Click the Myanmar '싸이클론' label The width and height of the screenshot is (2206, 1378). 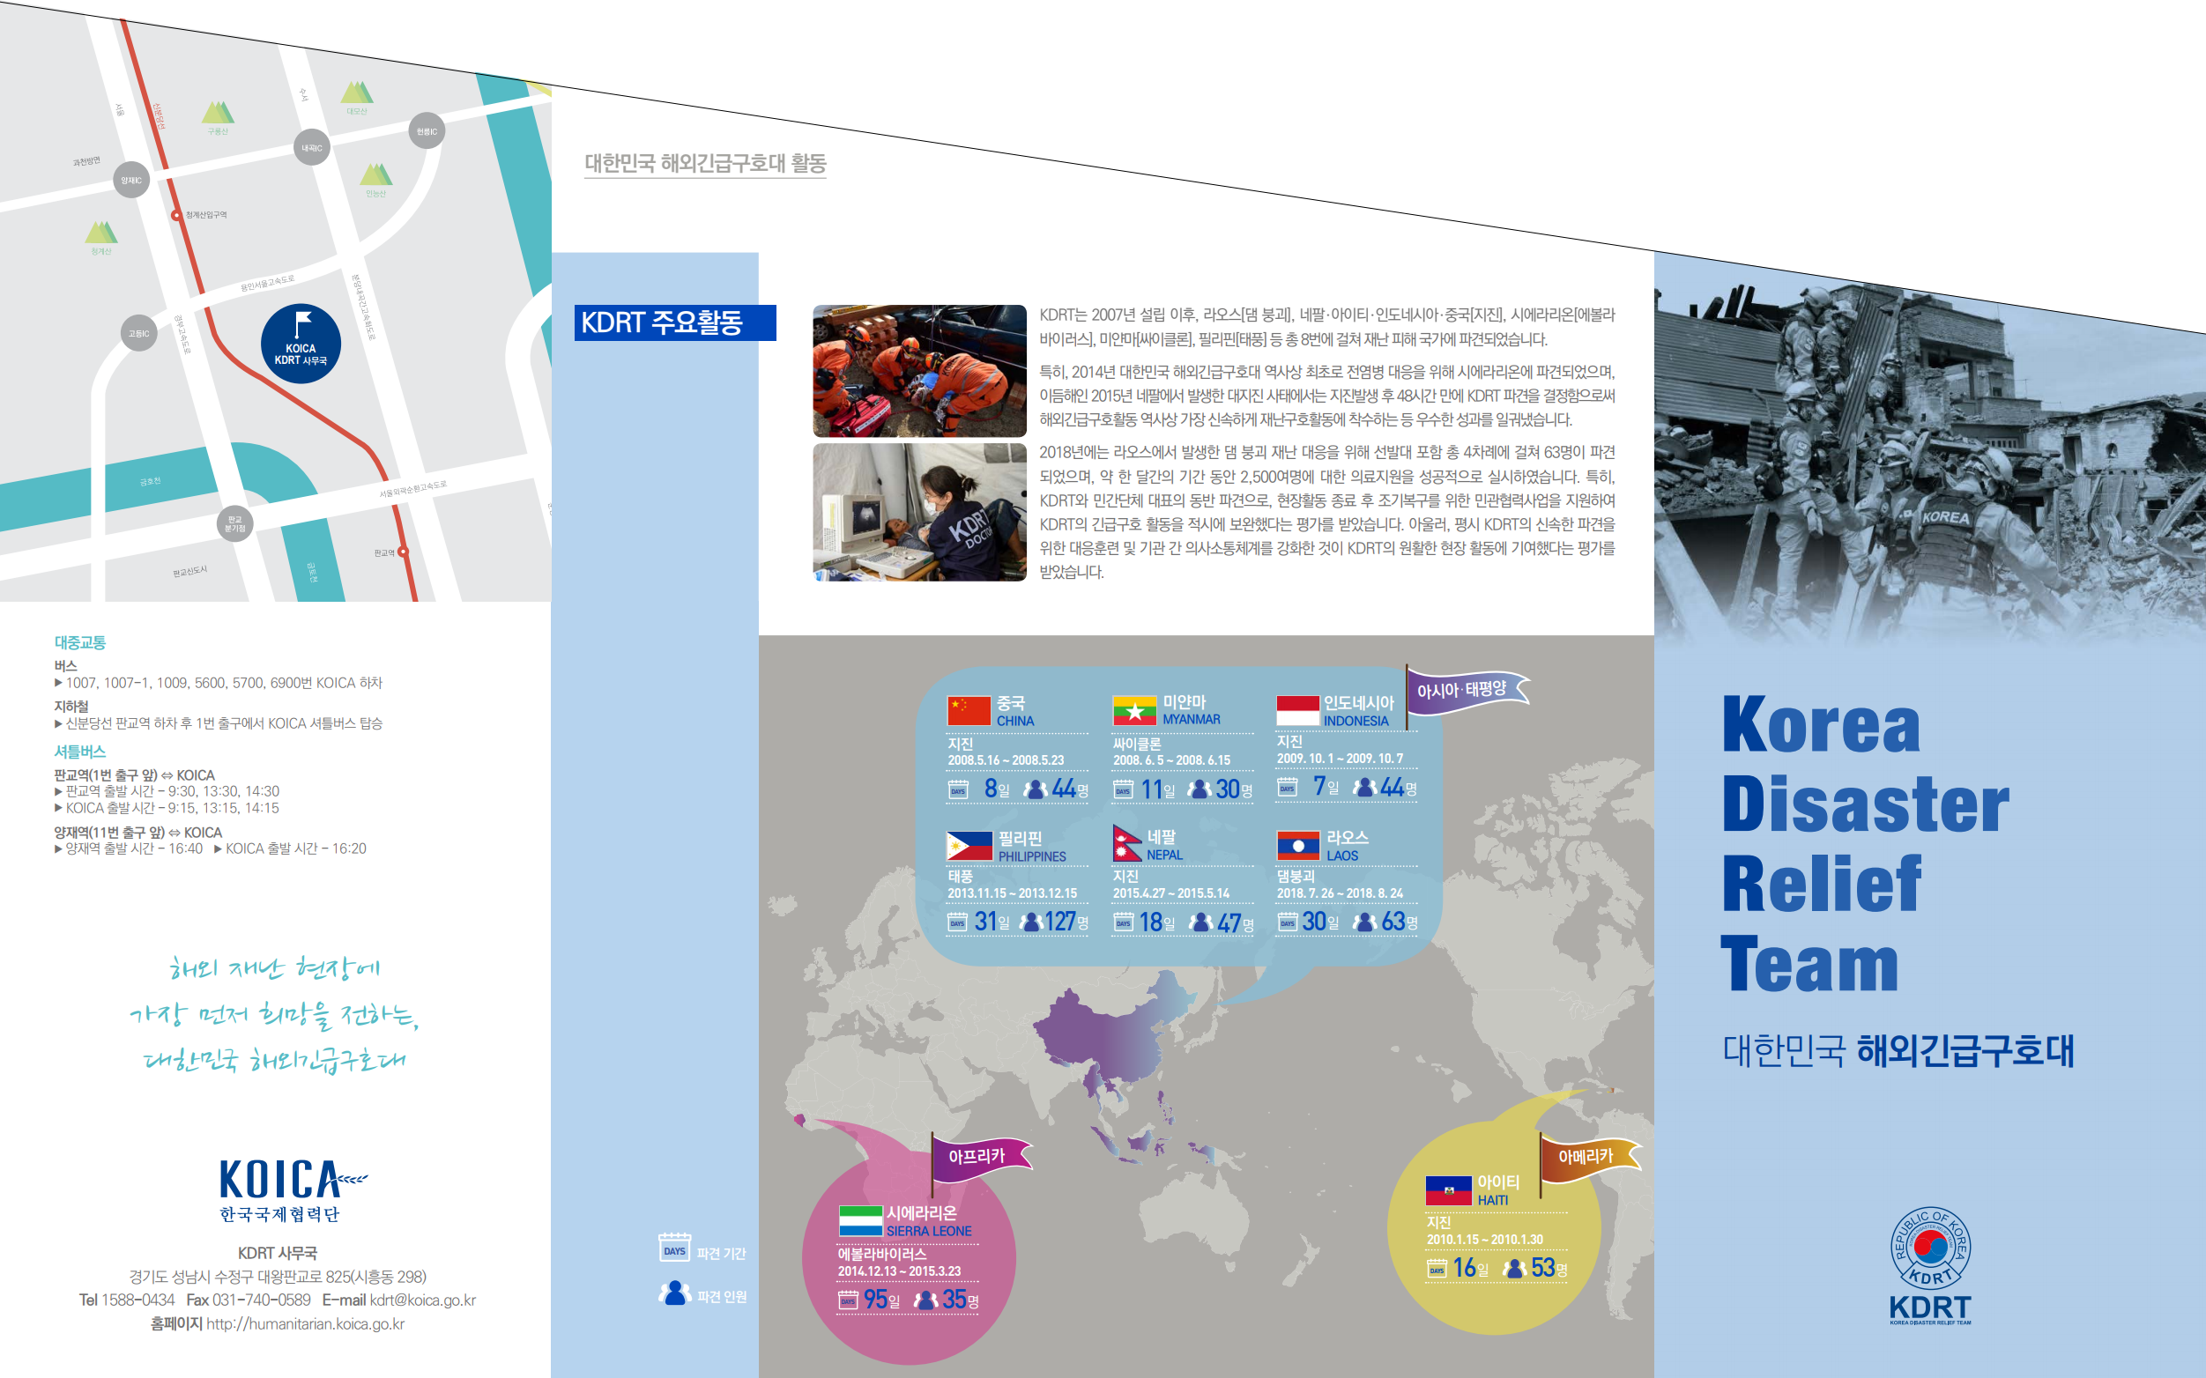1137,744
